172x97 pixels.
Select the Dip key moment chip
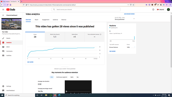(x=78, y=77)
